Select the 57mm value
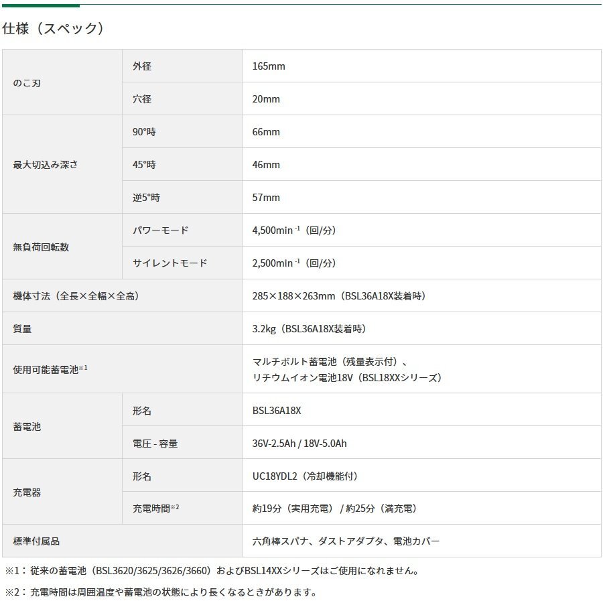This screenshot has width=603, height=603. pos(266,198)
